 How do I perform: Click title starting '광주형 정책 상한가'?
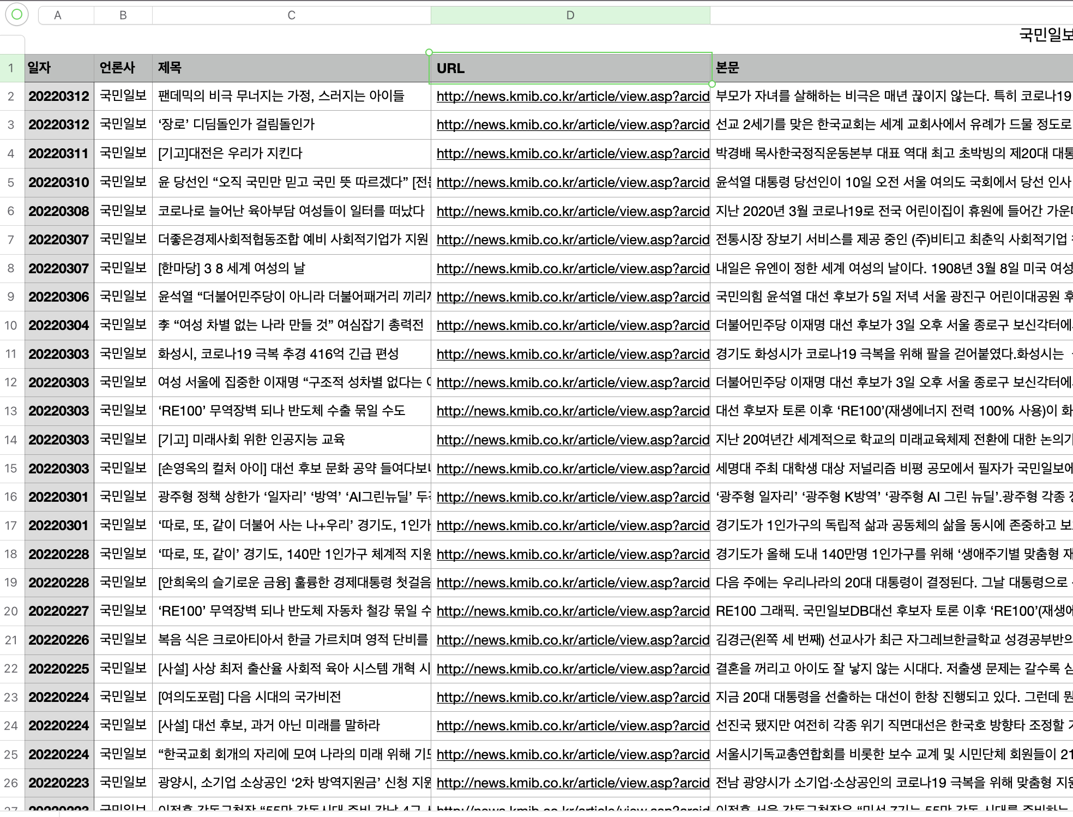coord(294,497)
